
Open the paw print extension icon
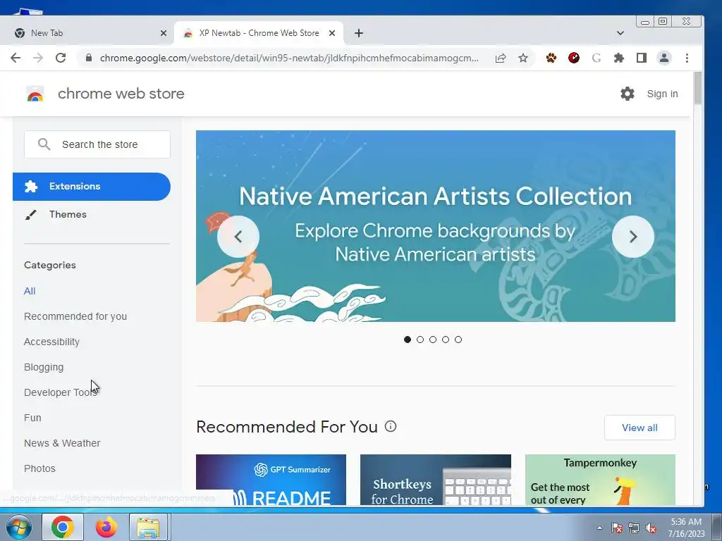tap(551, 58)
